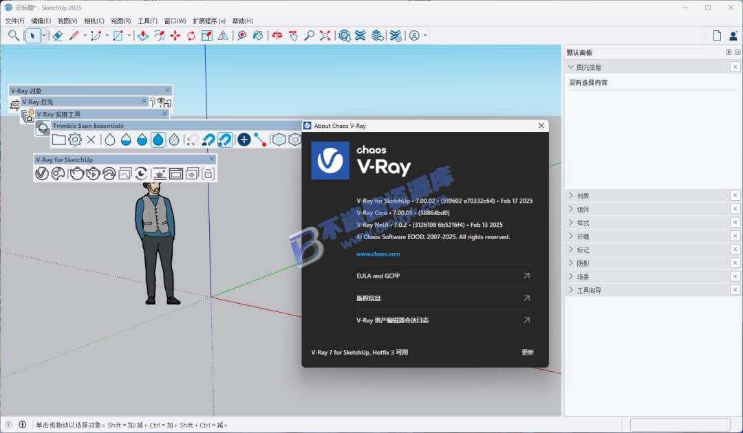Choose the red Pencil line tool
Viewport: 743px width, 433px height.
[74, 36]
